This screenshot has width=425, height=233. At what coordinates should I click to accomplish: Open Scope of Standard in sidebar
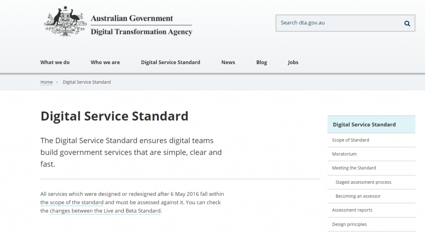[x=371, y=140]
